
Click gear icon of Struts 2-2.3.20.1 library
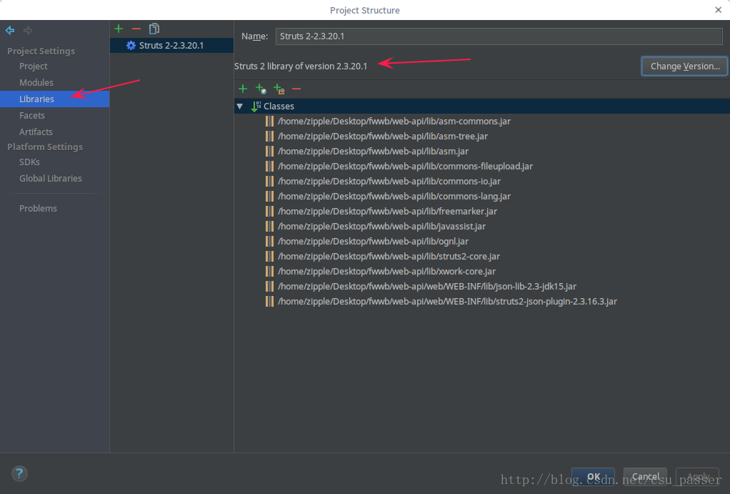click(x=131, y=45)
